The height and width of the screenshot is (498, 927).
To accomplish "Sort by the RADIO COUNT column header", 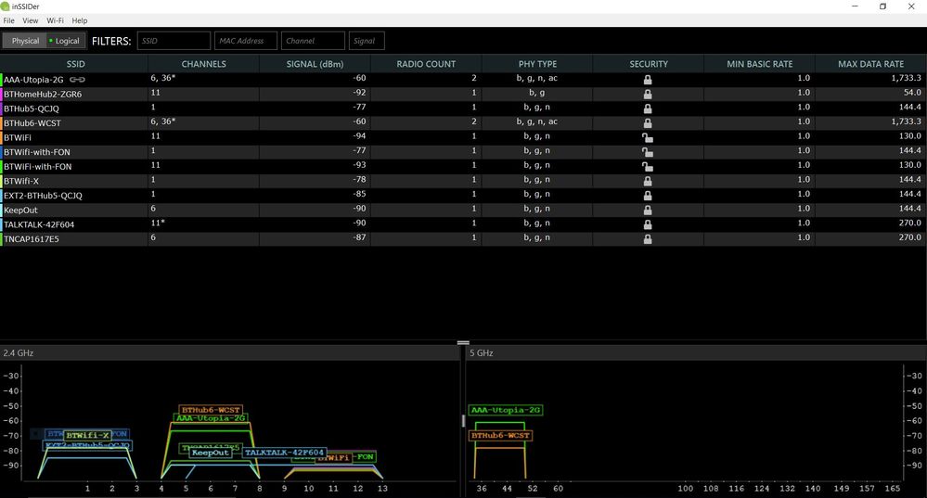I will coord(426,64).
